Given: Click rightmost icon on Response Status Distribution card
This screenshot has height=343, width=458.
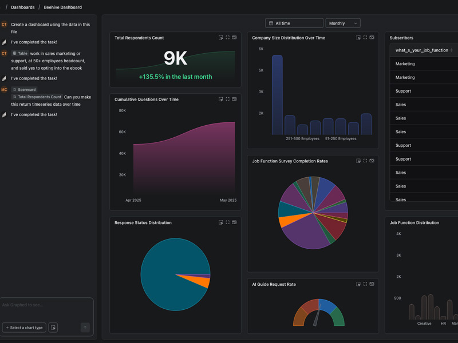Looking at the screenshot, I should coord(234,222).
